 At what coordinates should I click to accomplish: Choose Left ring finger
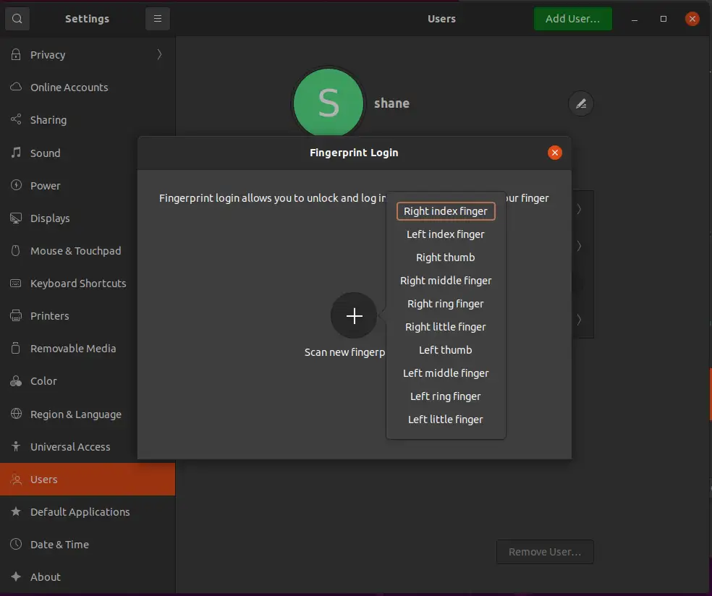coord(446,396)
